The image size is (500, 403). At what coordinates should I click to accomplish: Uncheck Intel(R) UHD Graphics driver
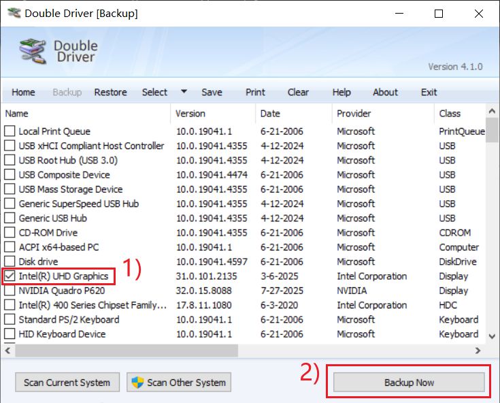click(x=10, y=276)
